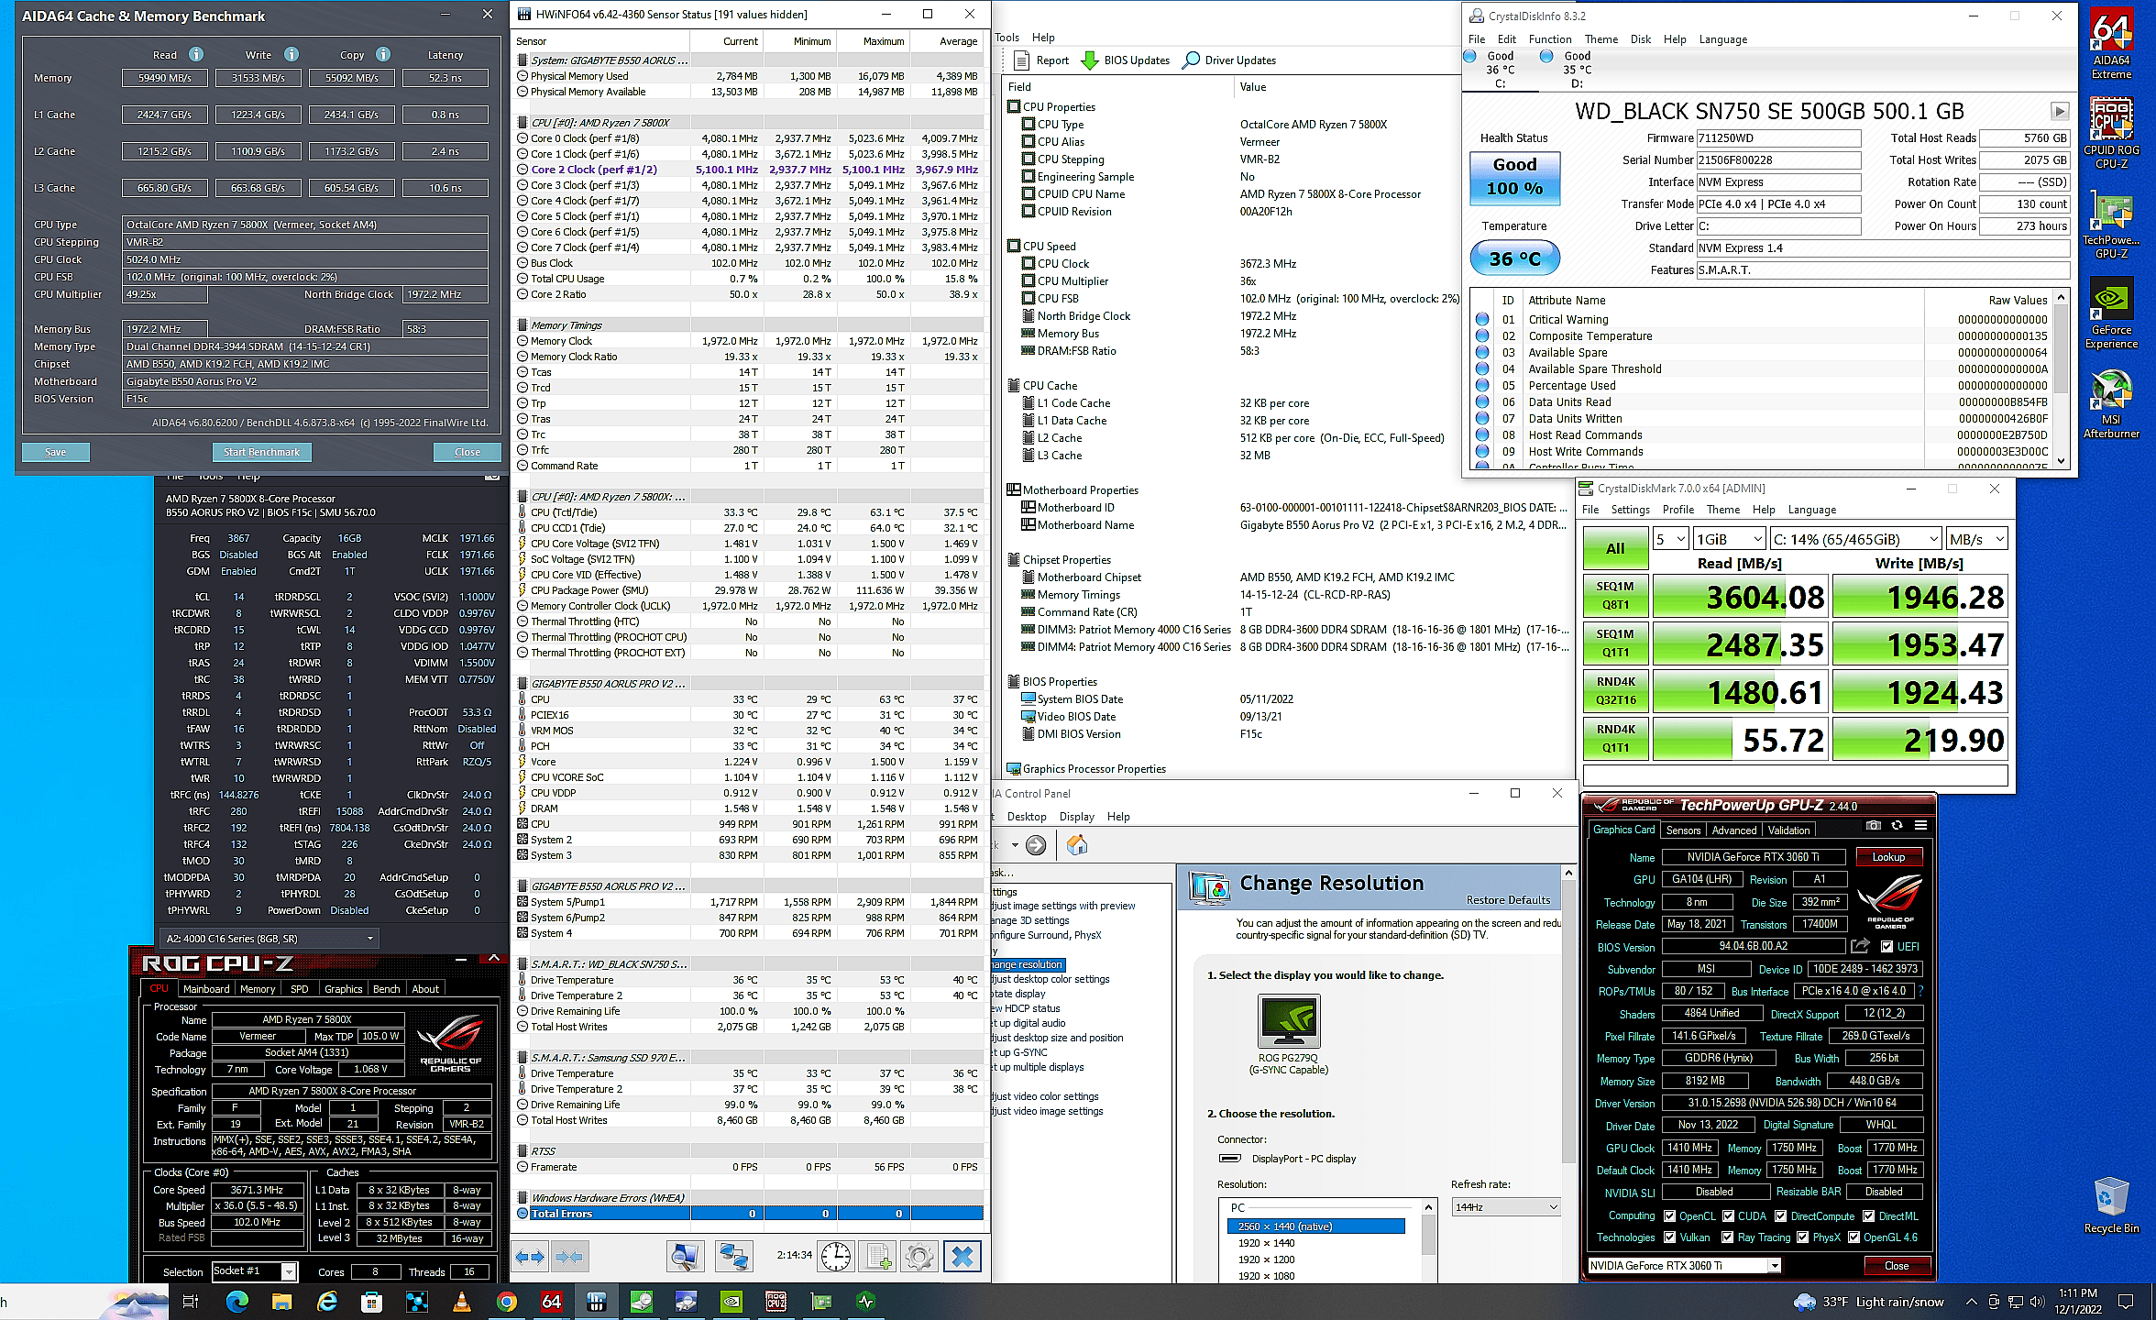The height and width of the screenshot is (1320, 2156).
Task: Open CrystalDiskMark 1GiB test size dropdown
Action: click(1729, 539)
